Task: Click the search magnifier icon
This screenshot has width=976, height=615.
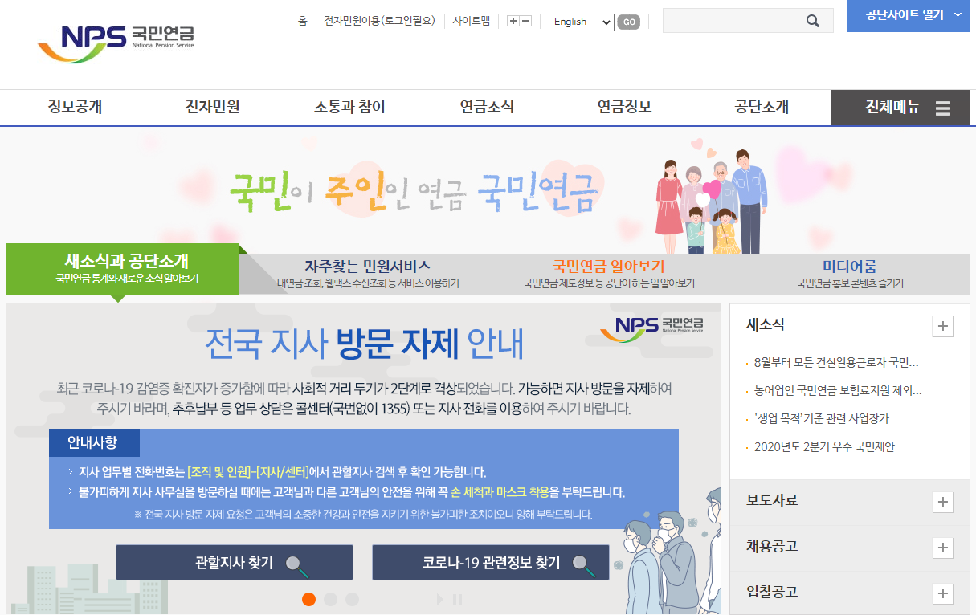Action: (812, 22)
